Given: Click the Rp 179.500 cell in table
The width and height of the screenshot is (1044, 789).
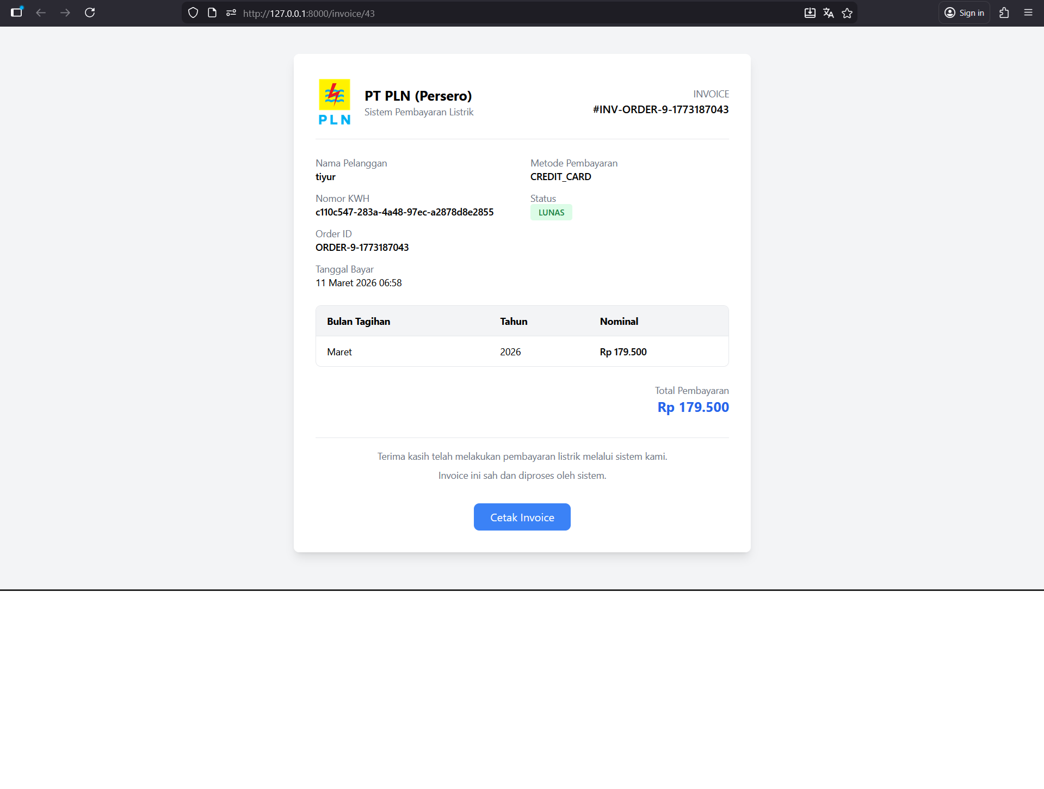Looking at the screenshot, I should pos(623,352).
